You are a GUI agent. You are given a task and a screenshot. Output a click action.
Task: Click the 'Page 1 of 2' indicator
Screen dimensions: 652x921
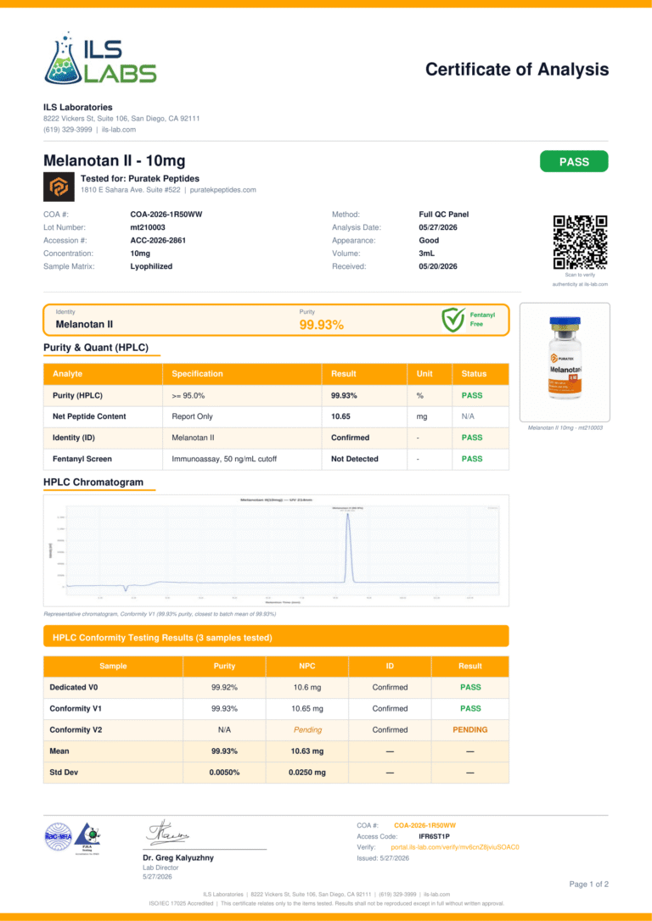(589, 884)
